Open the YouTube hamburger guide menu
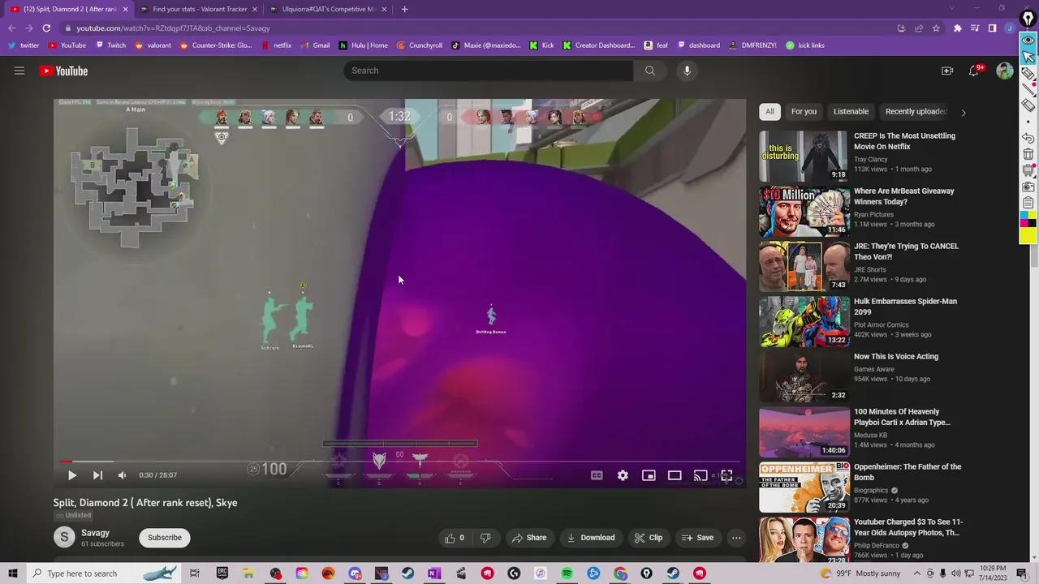1039x584 pixels. pyautogui.click(x=19, y=71)
